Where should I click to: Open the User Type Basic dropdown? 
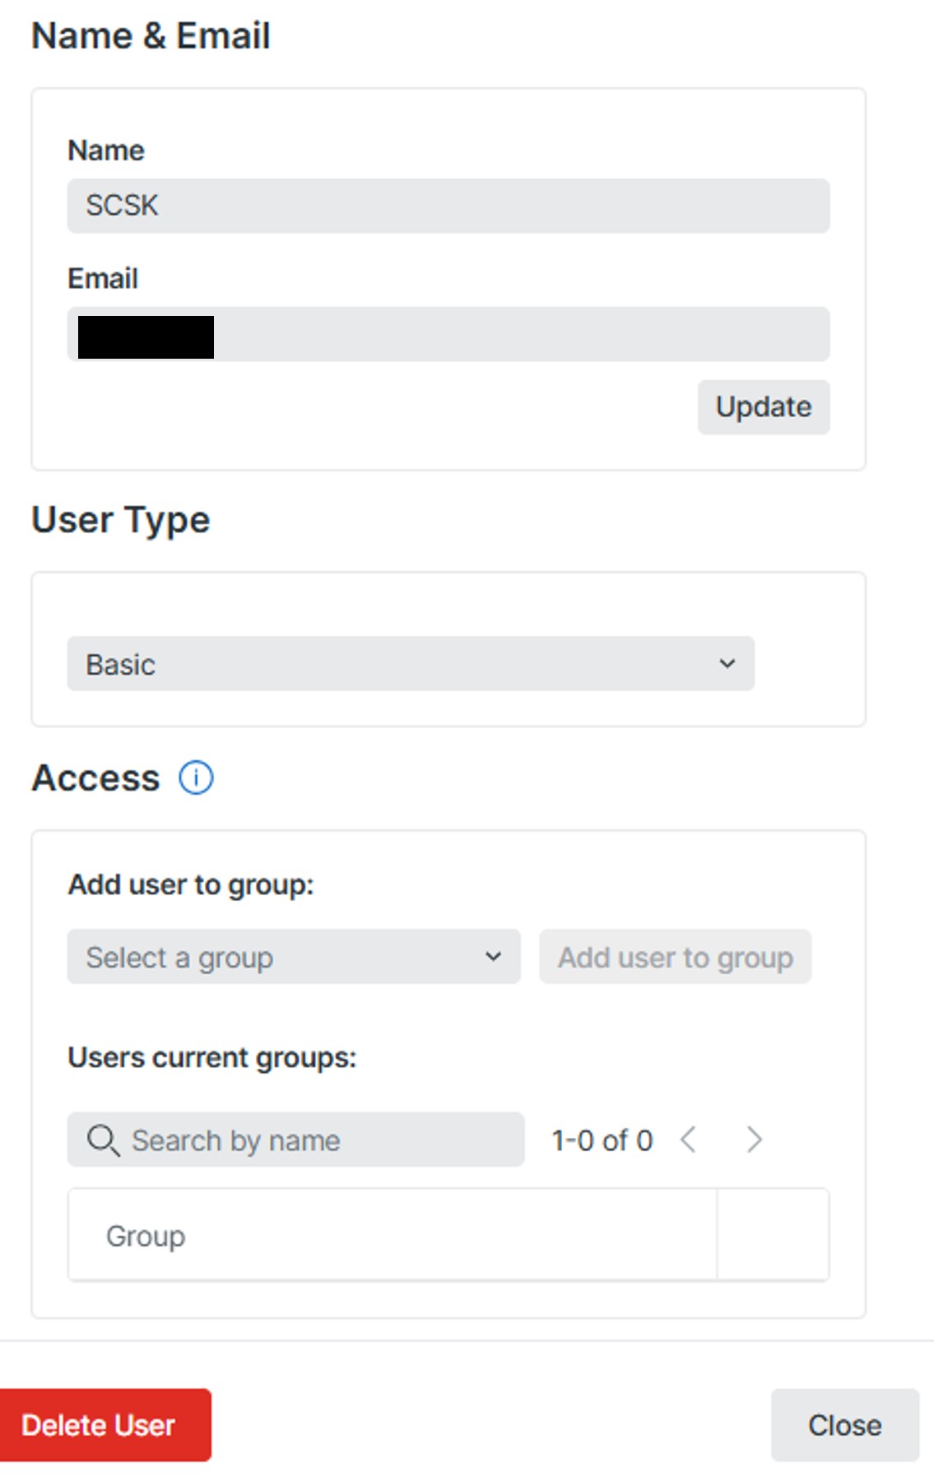[410, 664]
